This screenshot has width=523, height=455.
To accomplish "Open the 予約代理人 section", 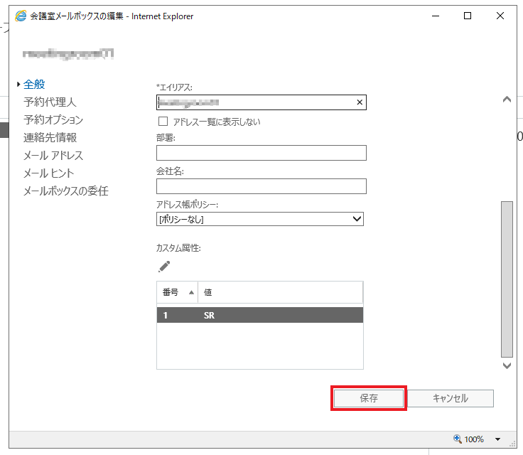I will [50, 102].
